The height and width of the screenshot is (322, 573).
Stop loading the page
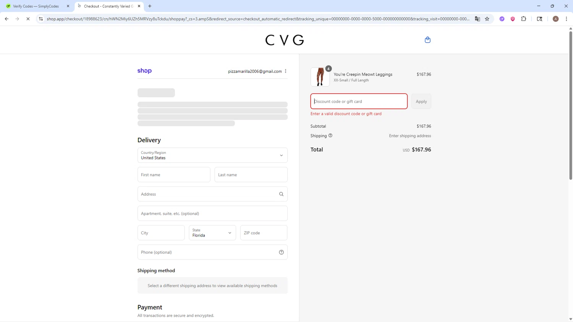click(28, 19)
